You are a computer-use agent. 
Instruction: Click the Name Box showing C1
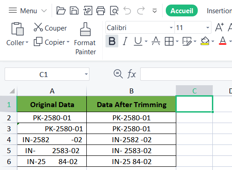44,74
